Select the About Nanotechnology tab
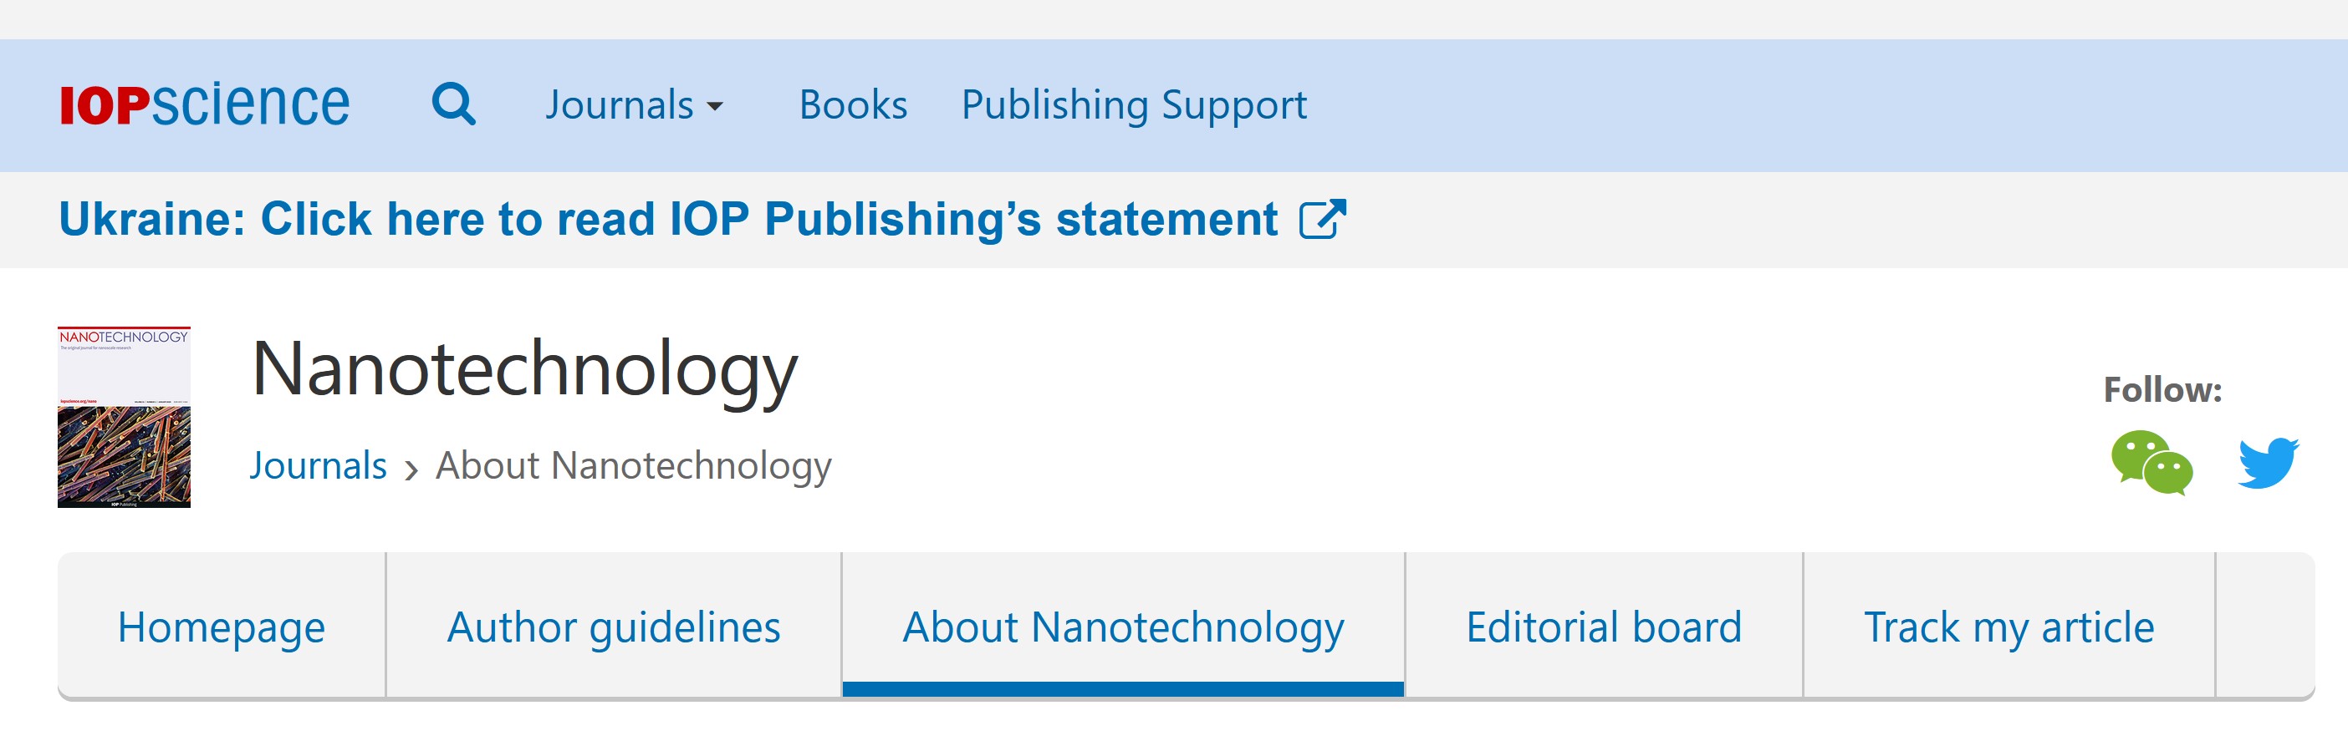 pos(1123,627)
